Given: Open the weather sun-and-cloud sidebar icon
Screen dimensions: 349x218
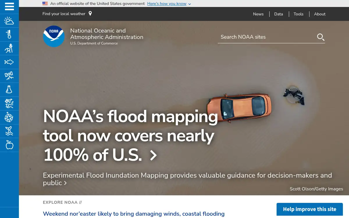Looking at the screenshot, I should pyautogui.click(x=9, y=21).
